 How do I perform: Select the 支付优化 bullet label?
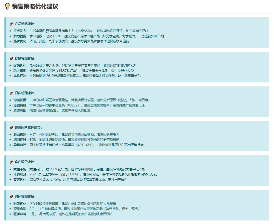click(21, 180)
